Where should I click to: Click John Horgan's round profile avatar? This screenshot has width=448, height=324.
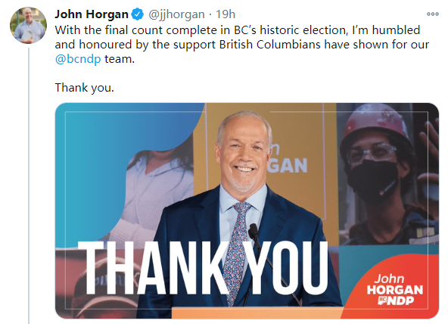[x=28, y=26]
